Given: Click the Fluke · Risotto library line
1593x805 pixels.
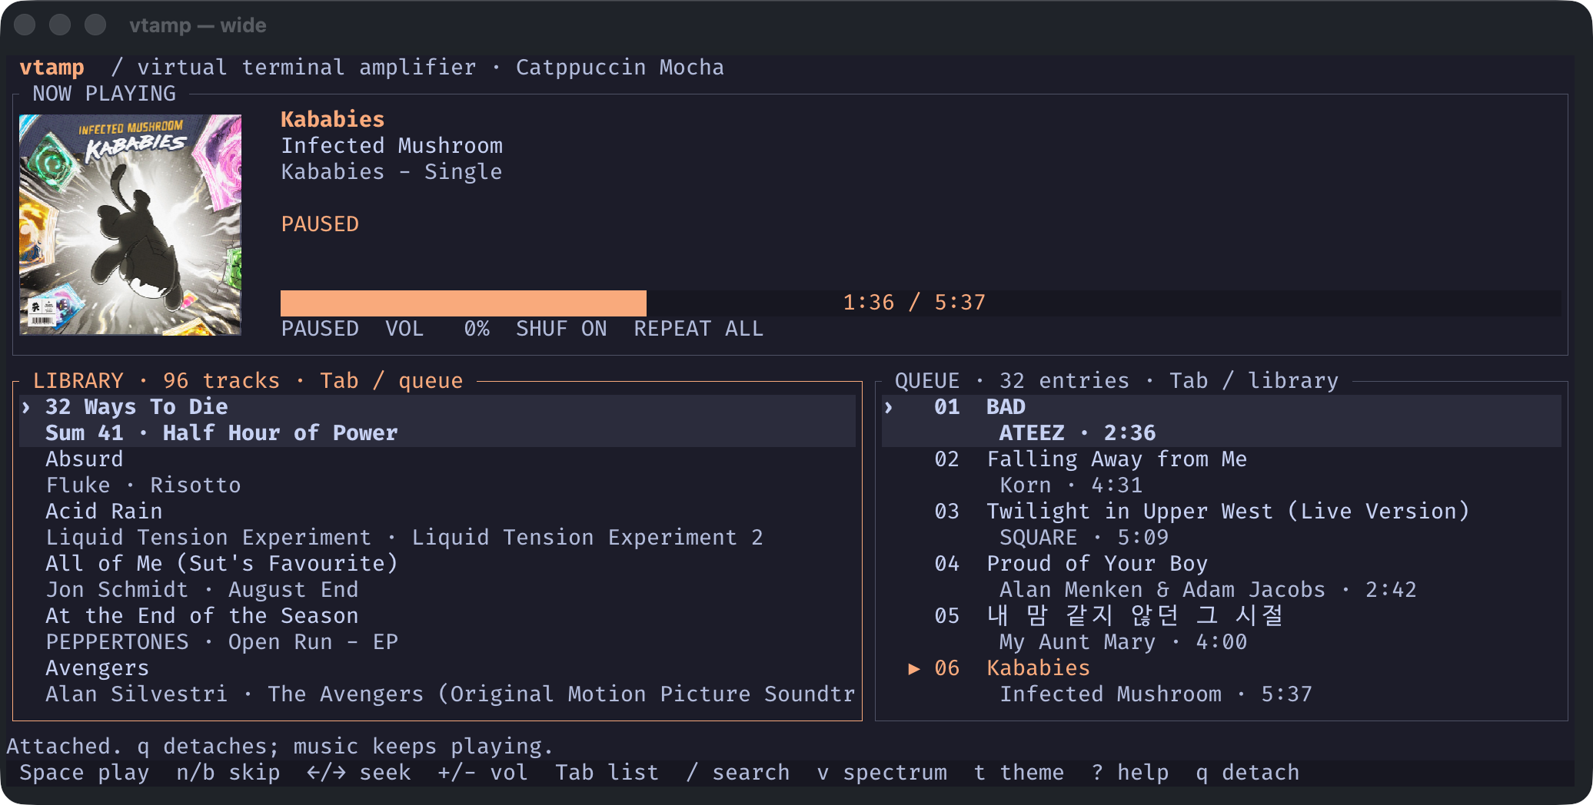Looking at the screenshot, I should (143, 485).
